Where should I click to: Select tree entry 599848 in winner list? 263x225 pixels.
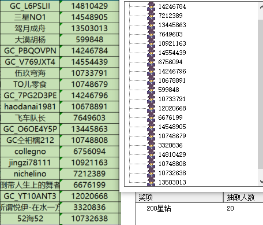[x=168, y=90]
